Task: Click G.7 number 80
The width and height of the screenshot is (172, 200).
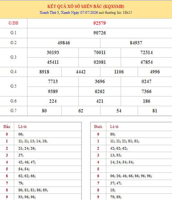Action: (x=44, y=111)
